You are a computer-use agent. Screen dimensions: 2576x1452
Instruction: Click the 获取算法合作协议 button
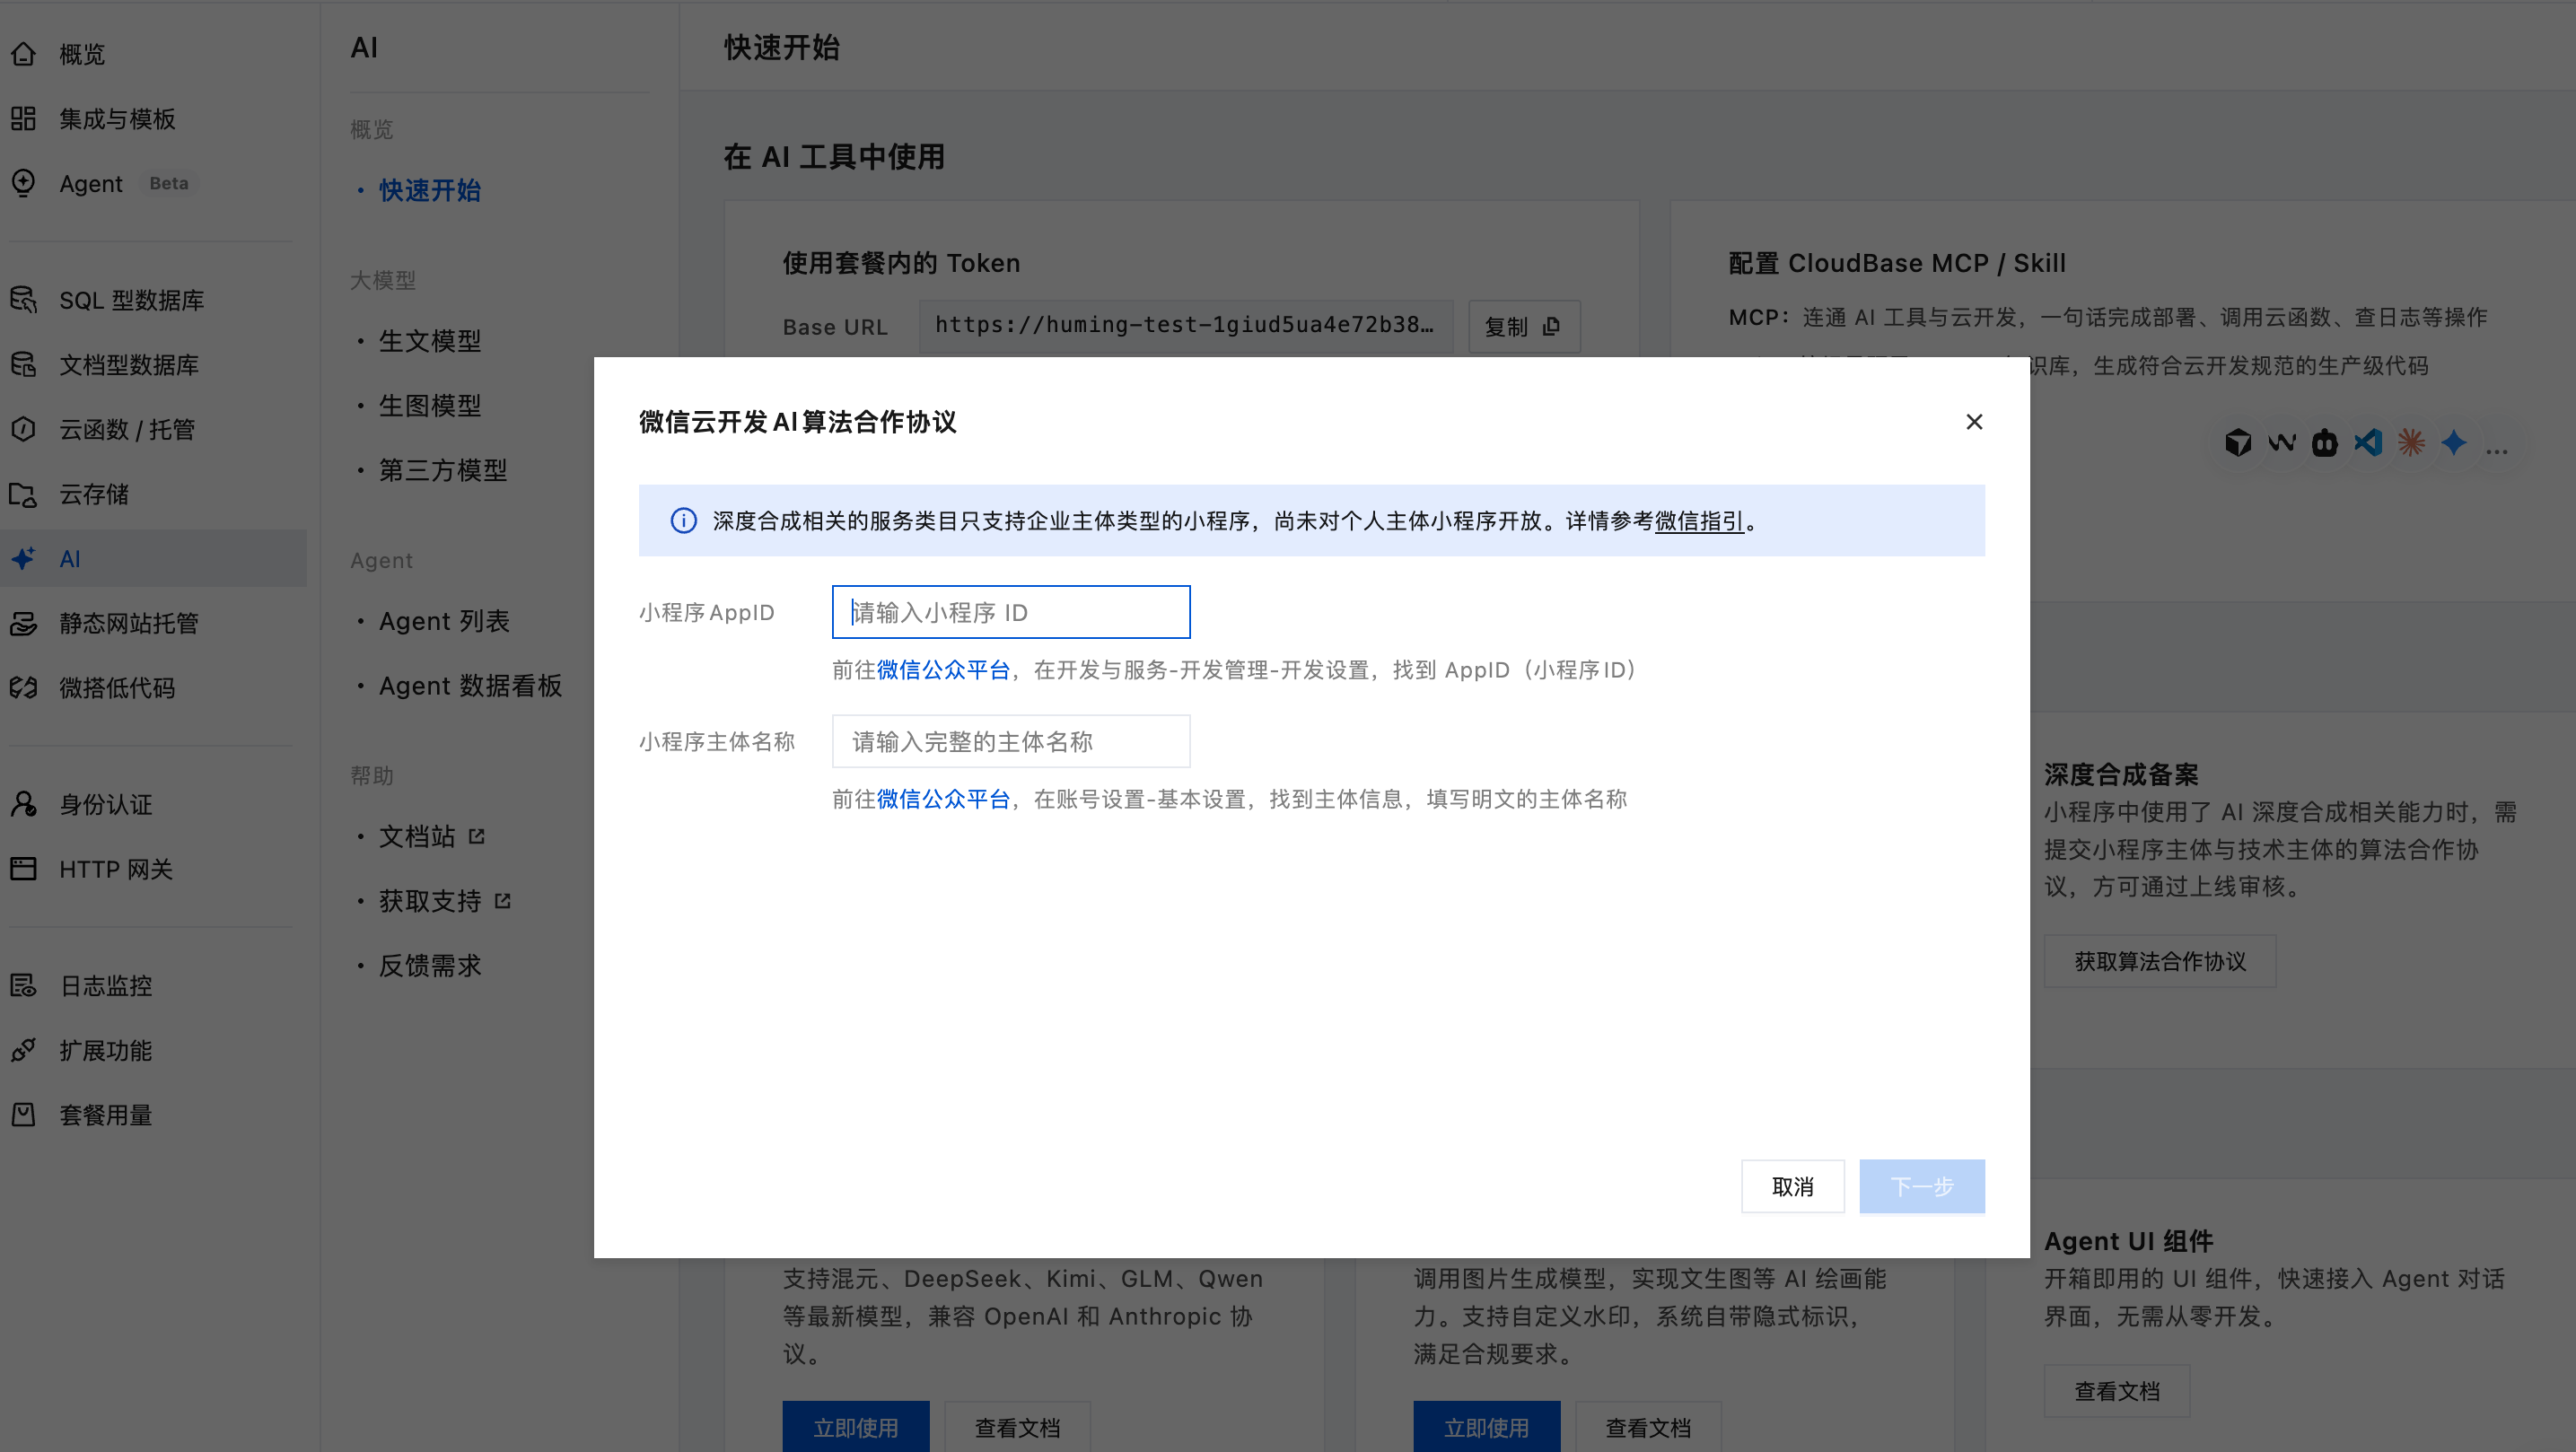click(2160, 961)
